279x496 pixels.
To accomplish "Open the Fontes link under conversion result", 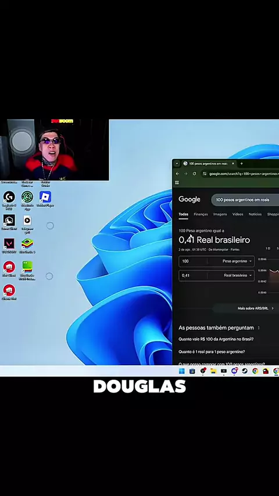I will click(x=235, y=250).
